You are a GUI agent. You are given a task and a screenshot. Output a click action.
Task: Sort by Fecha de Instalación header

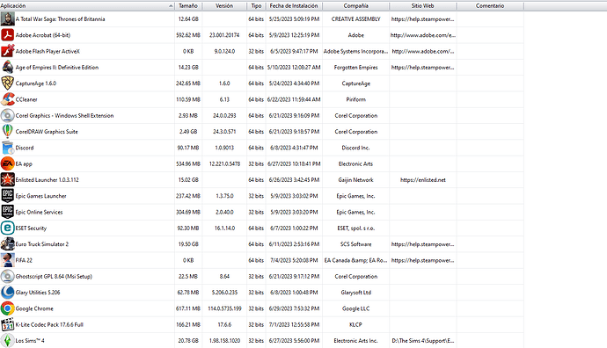tap(294, 6)
